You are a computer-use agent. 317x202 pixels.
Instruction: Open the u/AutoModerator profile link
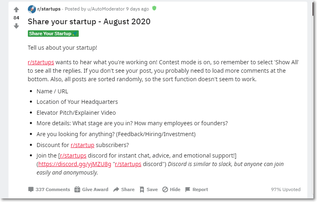click(106, 9)
